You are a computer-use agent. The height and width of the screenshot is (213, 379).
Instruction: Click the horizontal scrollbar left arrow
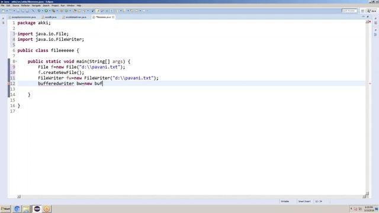click(x=19, y=196)
